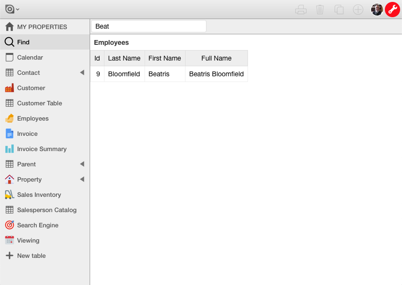Click the Full Name column header
The width and height of the screenshot is (402, 285).
point(216,58)
